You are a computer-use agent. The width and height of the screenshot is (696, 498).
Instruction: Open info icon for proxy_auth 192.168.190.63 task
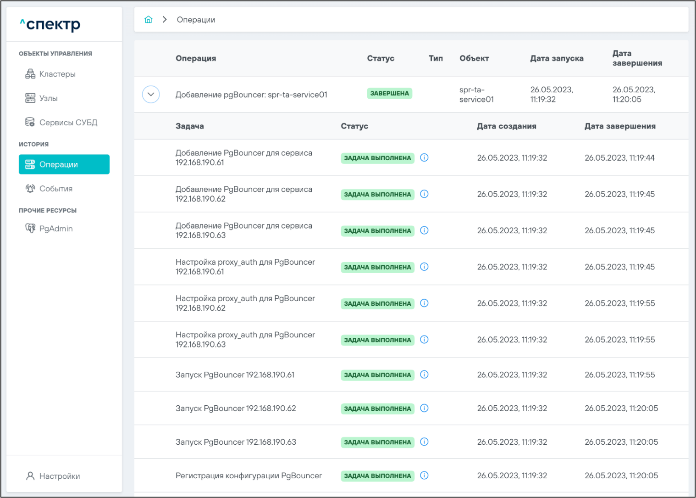pos(424,340)
